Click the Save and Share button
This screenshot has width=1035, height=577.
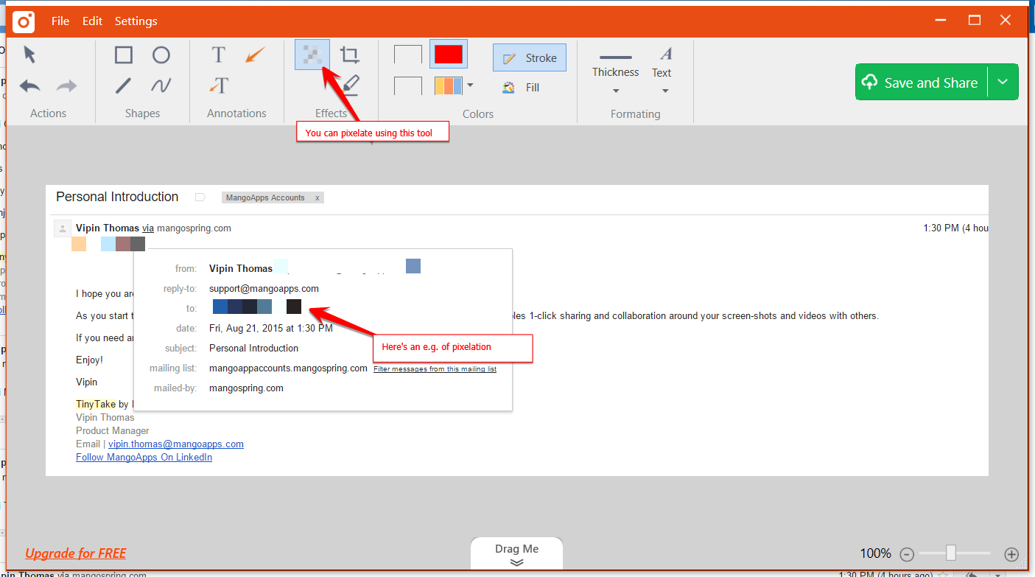[x=921, y=82]
